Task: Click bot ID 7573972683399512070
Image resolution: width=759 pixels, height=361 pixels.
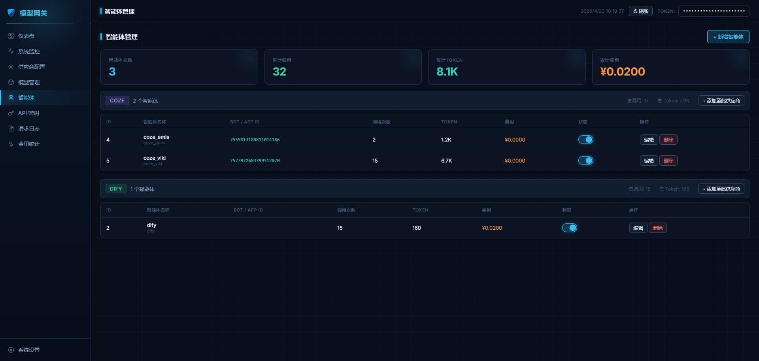Action: tap(255, 161)
